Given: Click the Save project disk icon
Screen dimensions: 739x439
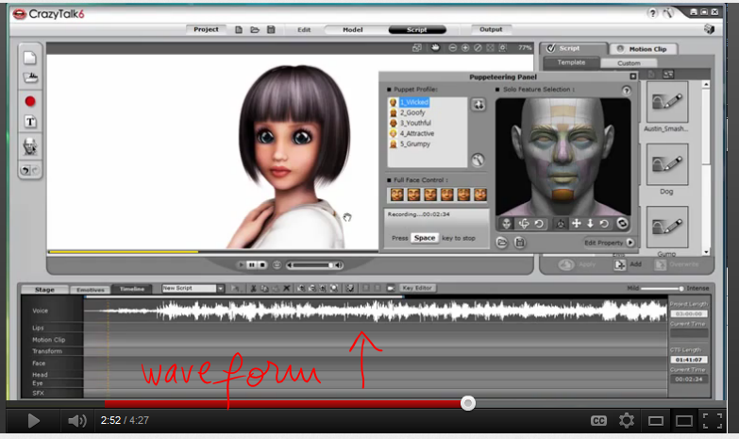Looking at the screenshot, I should (271, 29).
